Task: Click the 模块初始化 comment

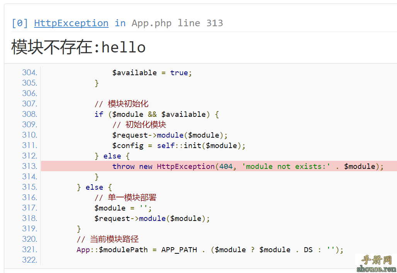Action: (x=121, y=104)
